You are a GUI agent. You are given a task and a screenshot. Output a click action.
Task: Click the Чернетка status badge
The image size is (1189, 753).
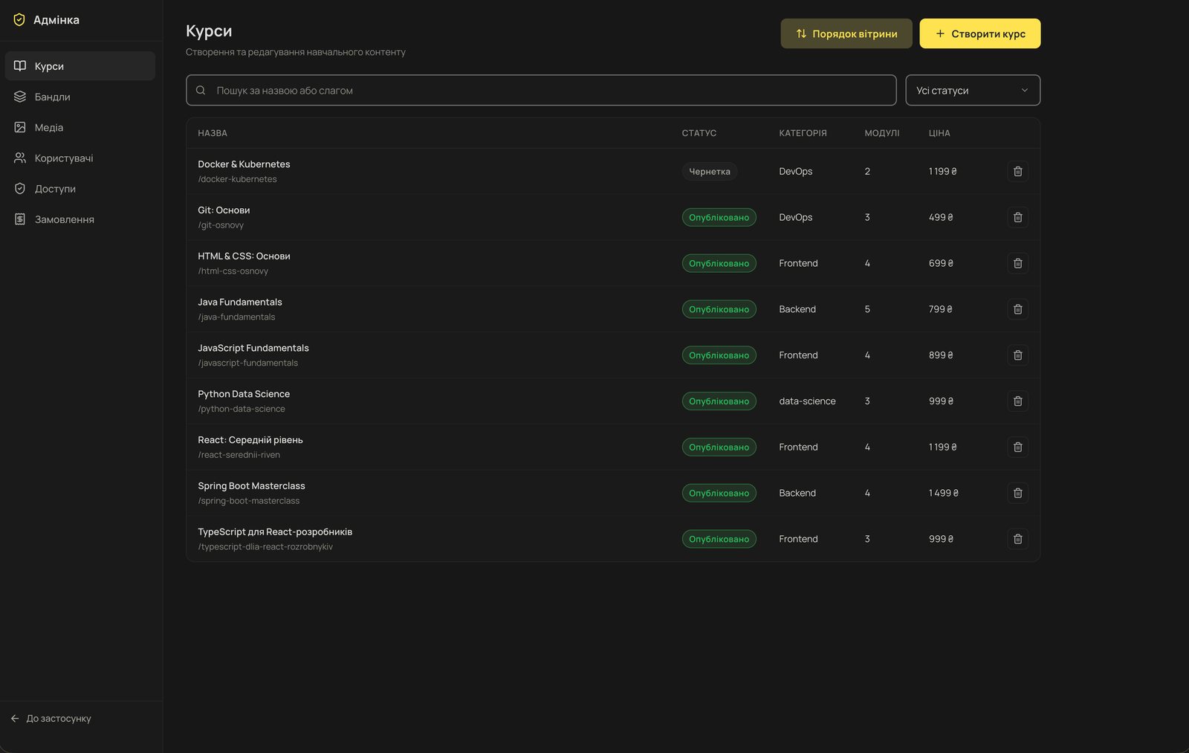(x=710, y=172)
